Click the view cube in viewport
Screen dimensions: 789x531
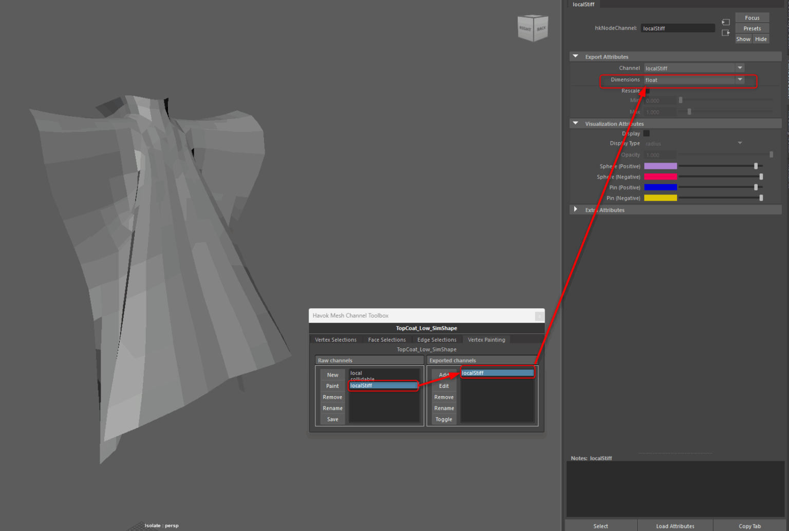pyautogui.click(x=533, y=28)
